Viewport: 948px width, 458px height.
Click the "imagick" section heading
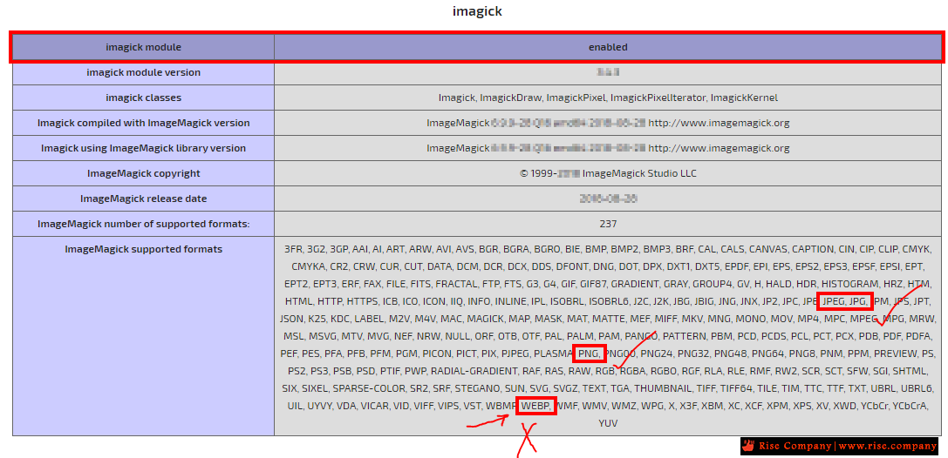tap(477, 11)
